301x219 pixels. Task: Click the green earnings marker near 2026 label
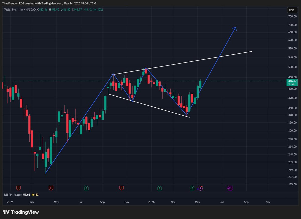[159, 188]
